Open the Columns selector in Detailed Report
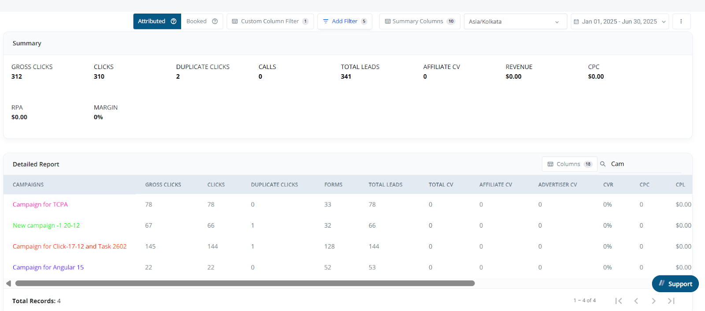The width and height of the screenshot is (705, 311). (x=570, y=164)
